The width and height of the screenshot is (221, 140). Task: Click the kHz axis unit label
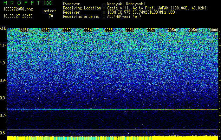(x=3, y=28)
